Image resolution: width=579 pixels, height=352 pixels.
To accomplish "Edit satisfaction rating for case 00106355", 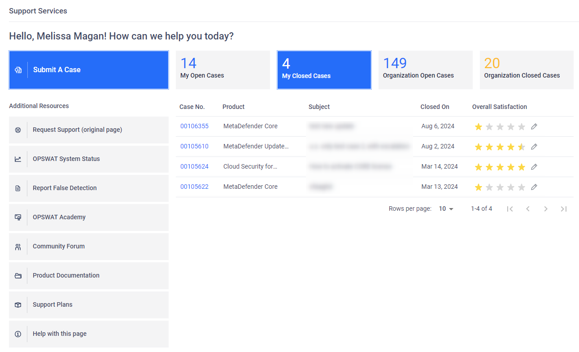I will (x=534, y=126).
